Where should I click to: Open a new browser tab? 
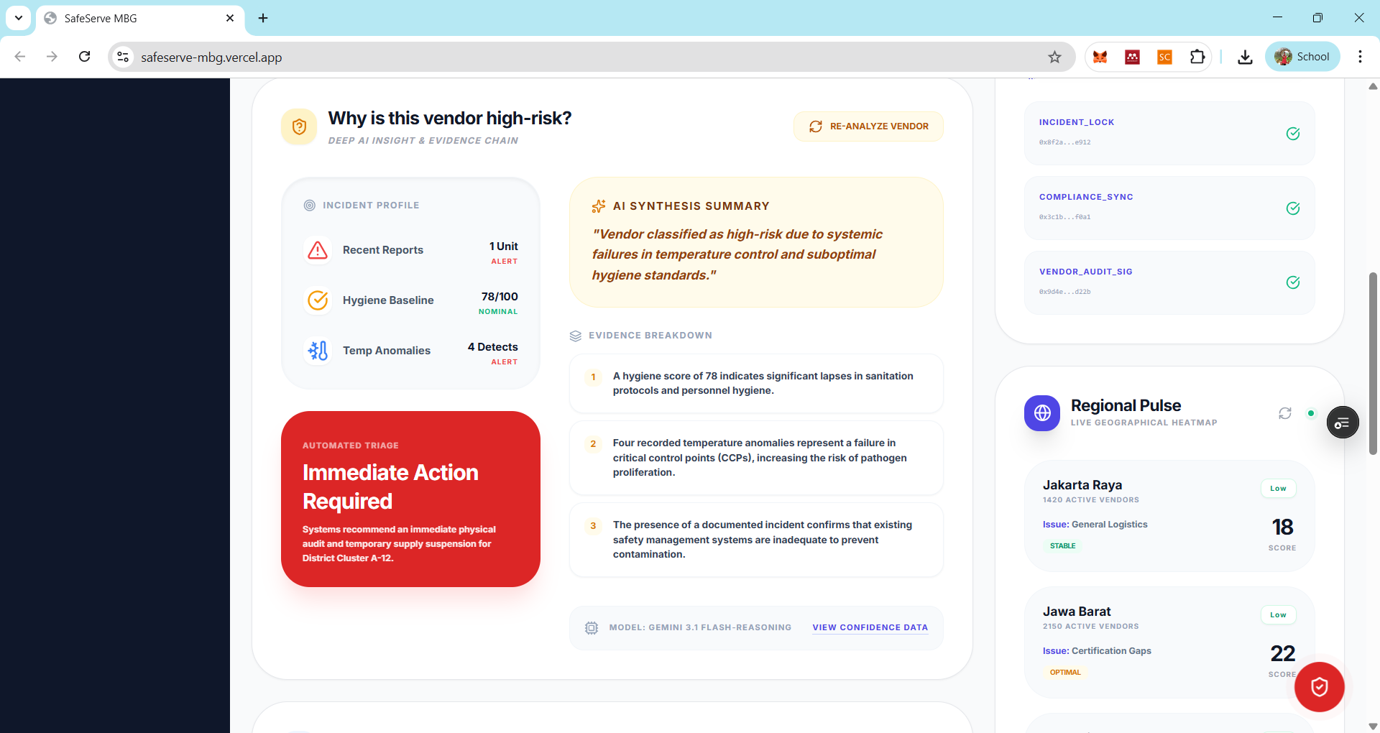point(263,18)
